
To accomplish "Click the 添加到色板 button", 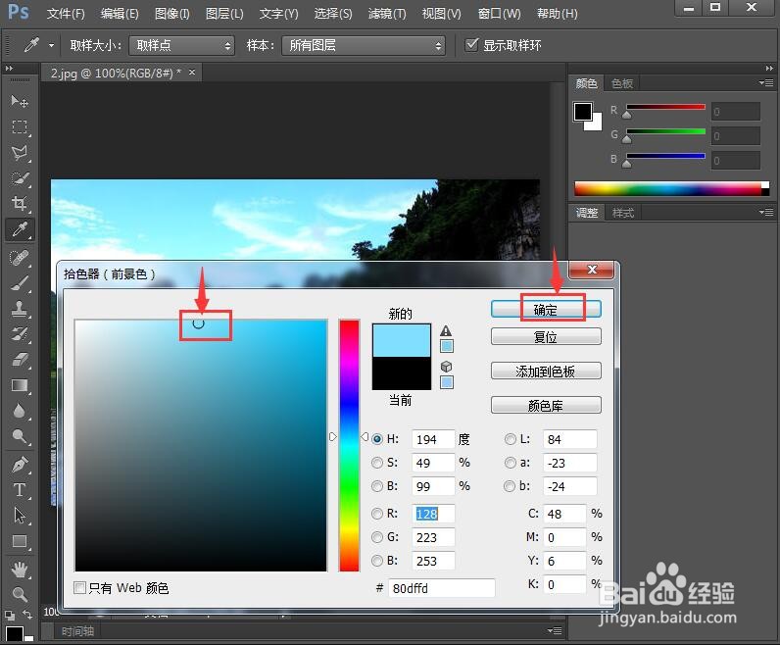I will [x=546, y=372].
